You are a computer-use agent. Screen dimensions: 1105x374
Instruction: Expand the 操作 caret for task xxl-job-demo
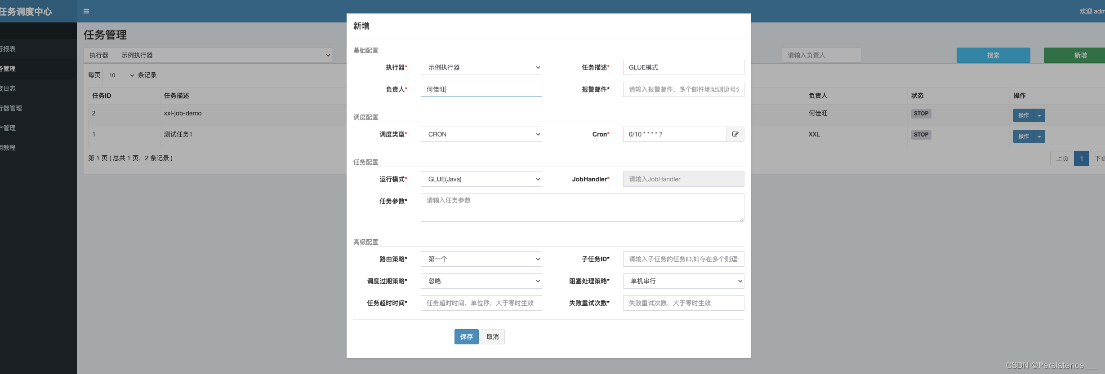[x=1039, y=115]
